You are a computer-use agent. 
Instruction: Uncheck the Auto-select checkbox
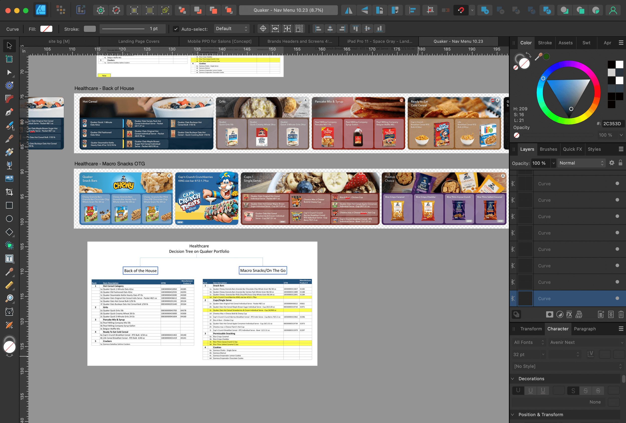point(176,29)
